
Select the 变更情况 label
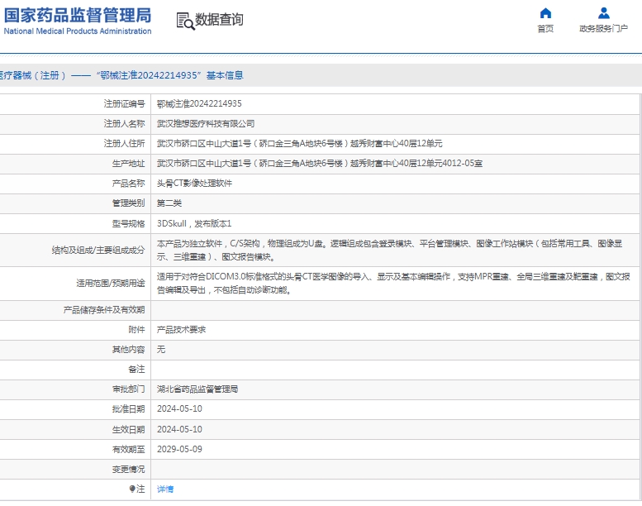128,469
